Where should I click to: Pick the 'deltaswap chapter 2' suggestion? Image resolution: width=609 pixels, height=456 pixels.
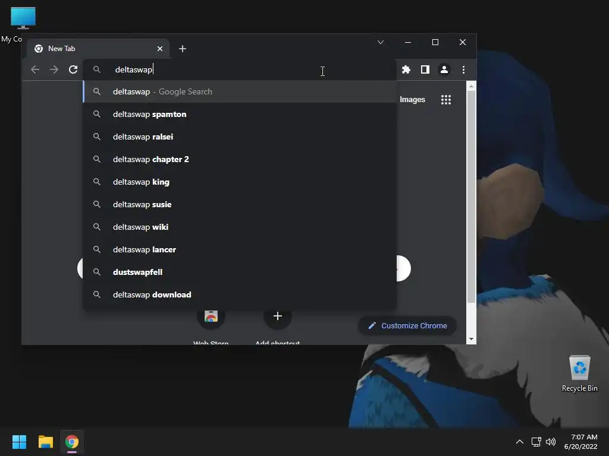coord(240,159)
